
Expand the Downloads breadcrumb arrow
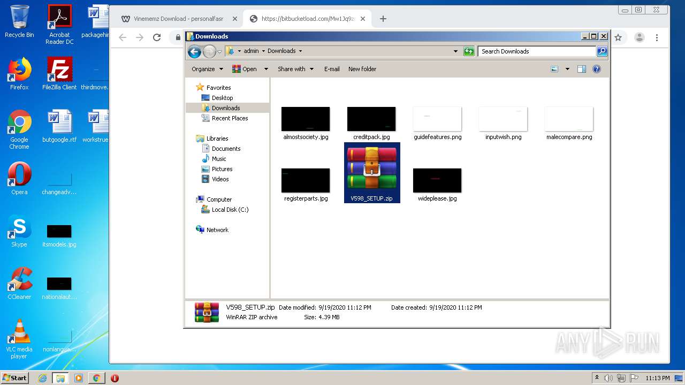click(x=300, y=51)
